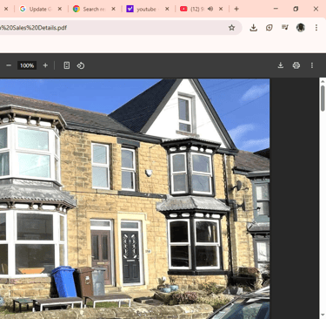The image size is (326, 319).
Task: Close the Search results tab
Action: [114, 9]
